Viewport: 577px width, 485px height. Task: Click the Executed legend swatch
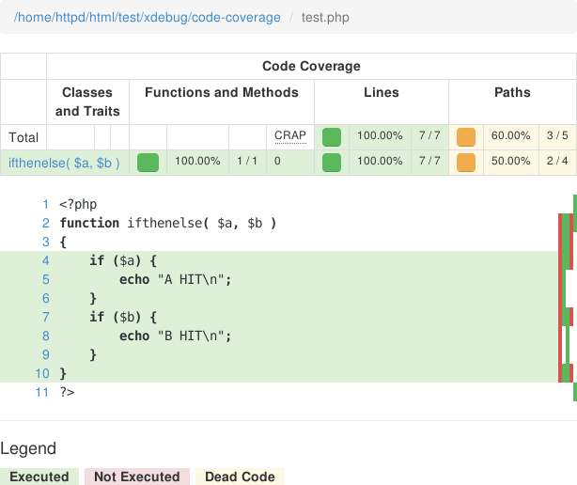click(39, 477)
